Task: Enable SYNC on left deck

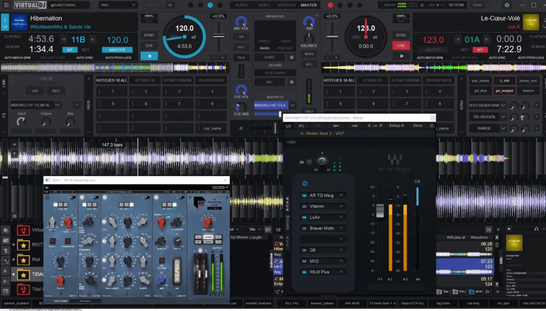Action: coord(149,35)
